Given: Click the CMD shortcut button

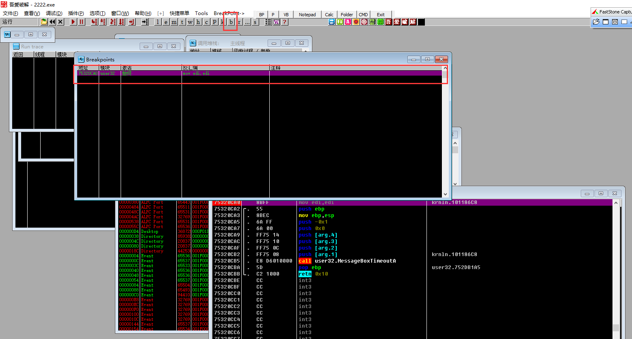Looking at the screenshot, I should (x=363, y=14).
